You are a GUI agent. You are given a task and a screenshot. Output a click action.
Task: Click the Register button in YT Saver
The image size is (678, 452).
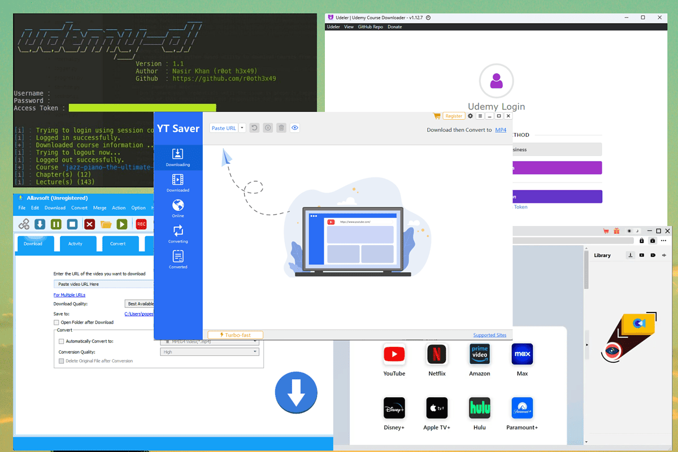coord(454,115)
